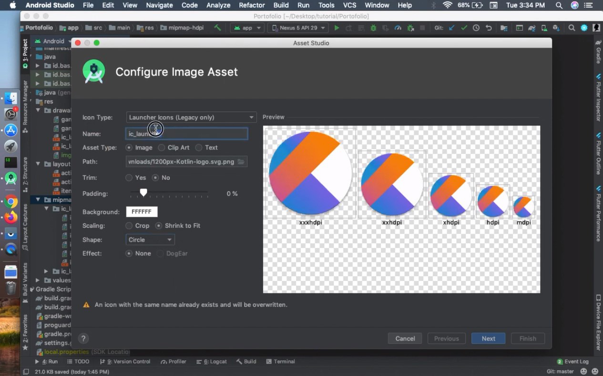Open the Shape dropdown showing Circle
603x376 pixels.
[149, 239]
